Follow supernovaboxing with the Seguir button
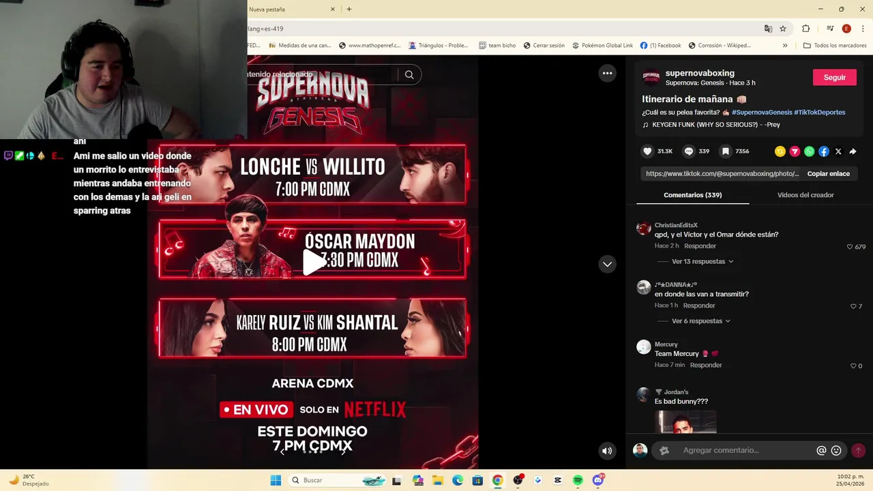 point(834,77)
